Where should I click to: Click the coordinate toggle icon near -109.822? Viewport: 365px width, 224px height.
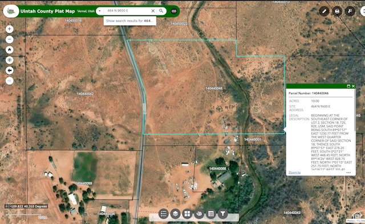tap(7, 206)
